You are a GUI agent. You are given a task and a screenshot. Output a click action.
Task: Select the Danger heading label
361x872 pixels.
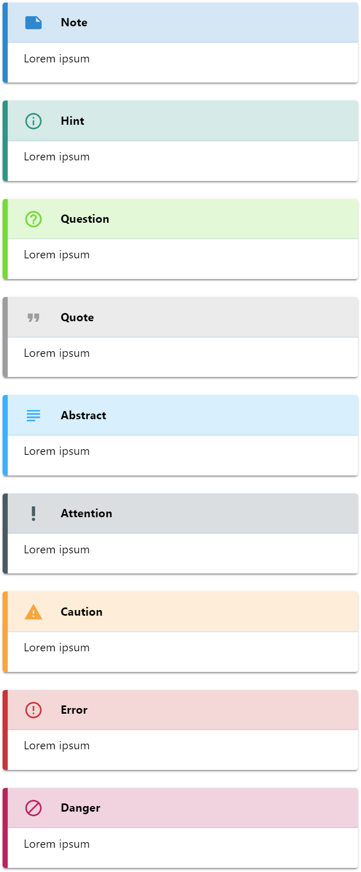tap(80, 808)
